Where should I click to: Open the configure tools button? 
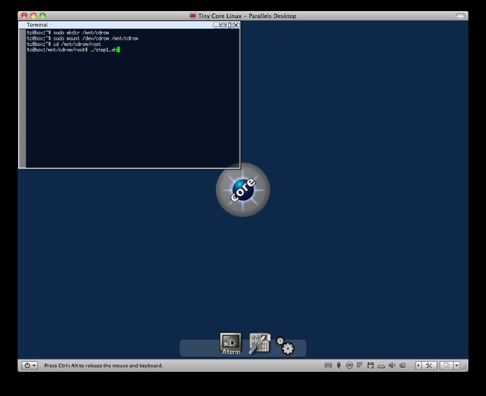click(x=429, y=366)
